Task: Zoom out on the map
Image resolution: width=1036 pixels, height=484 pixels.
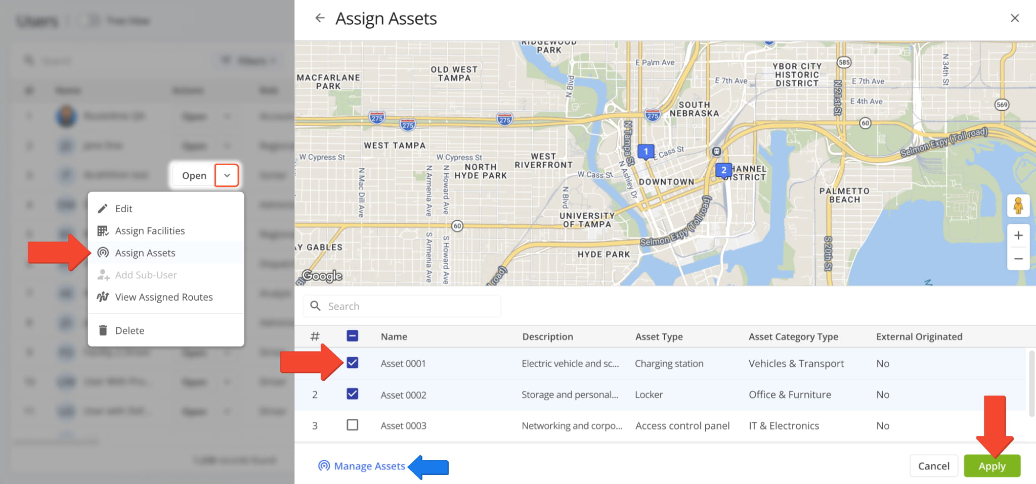Action: pyautogui.click(x=1018, y=259)
